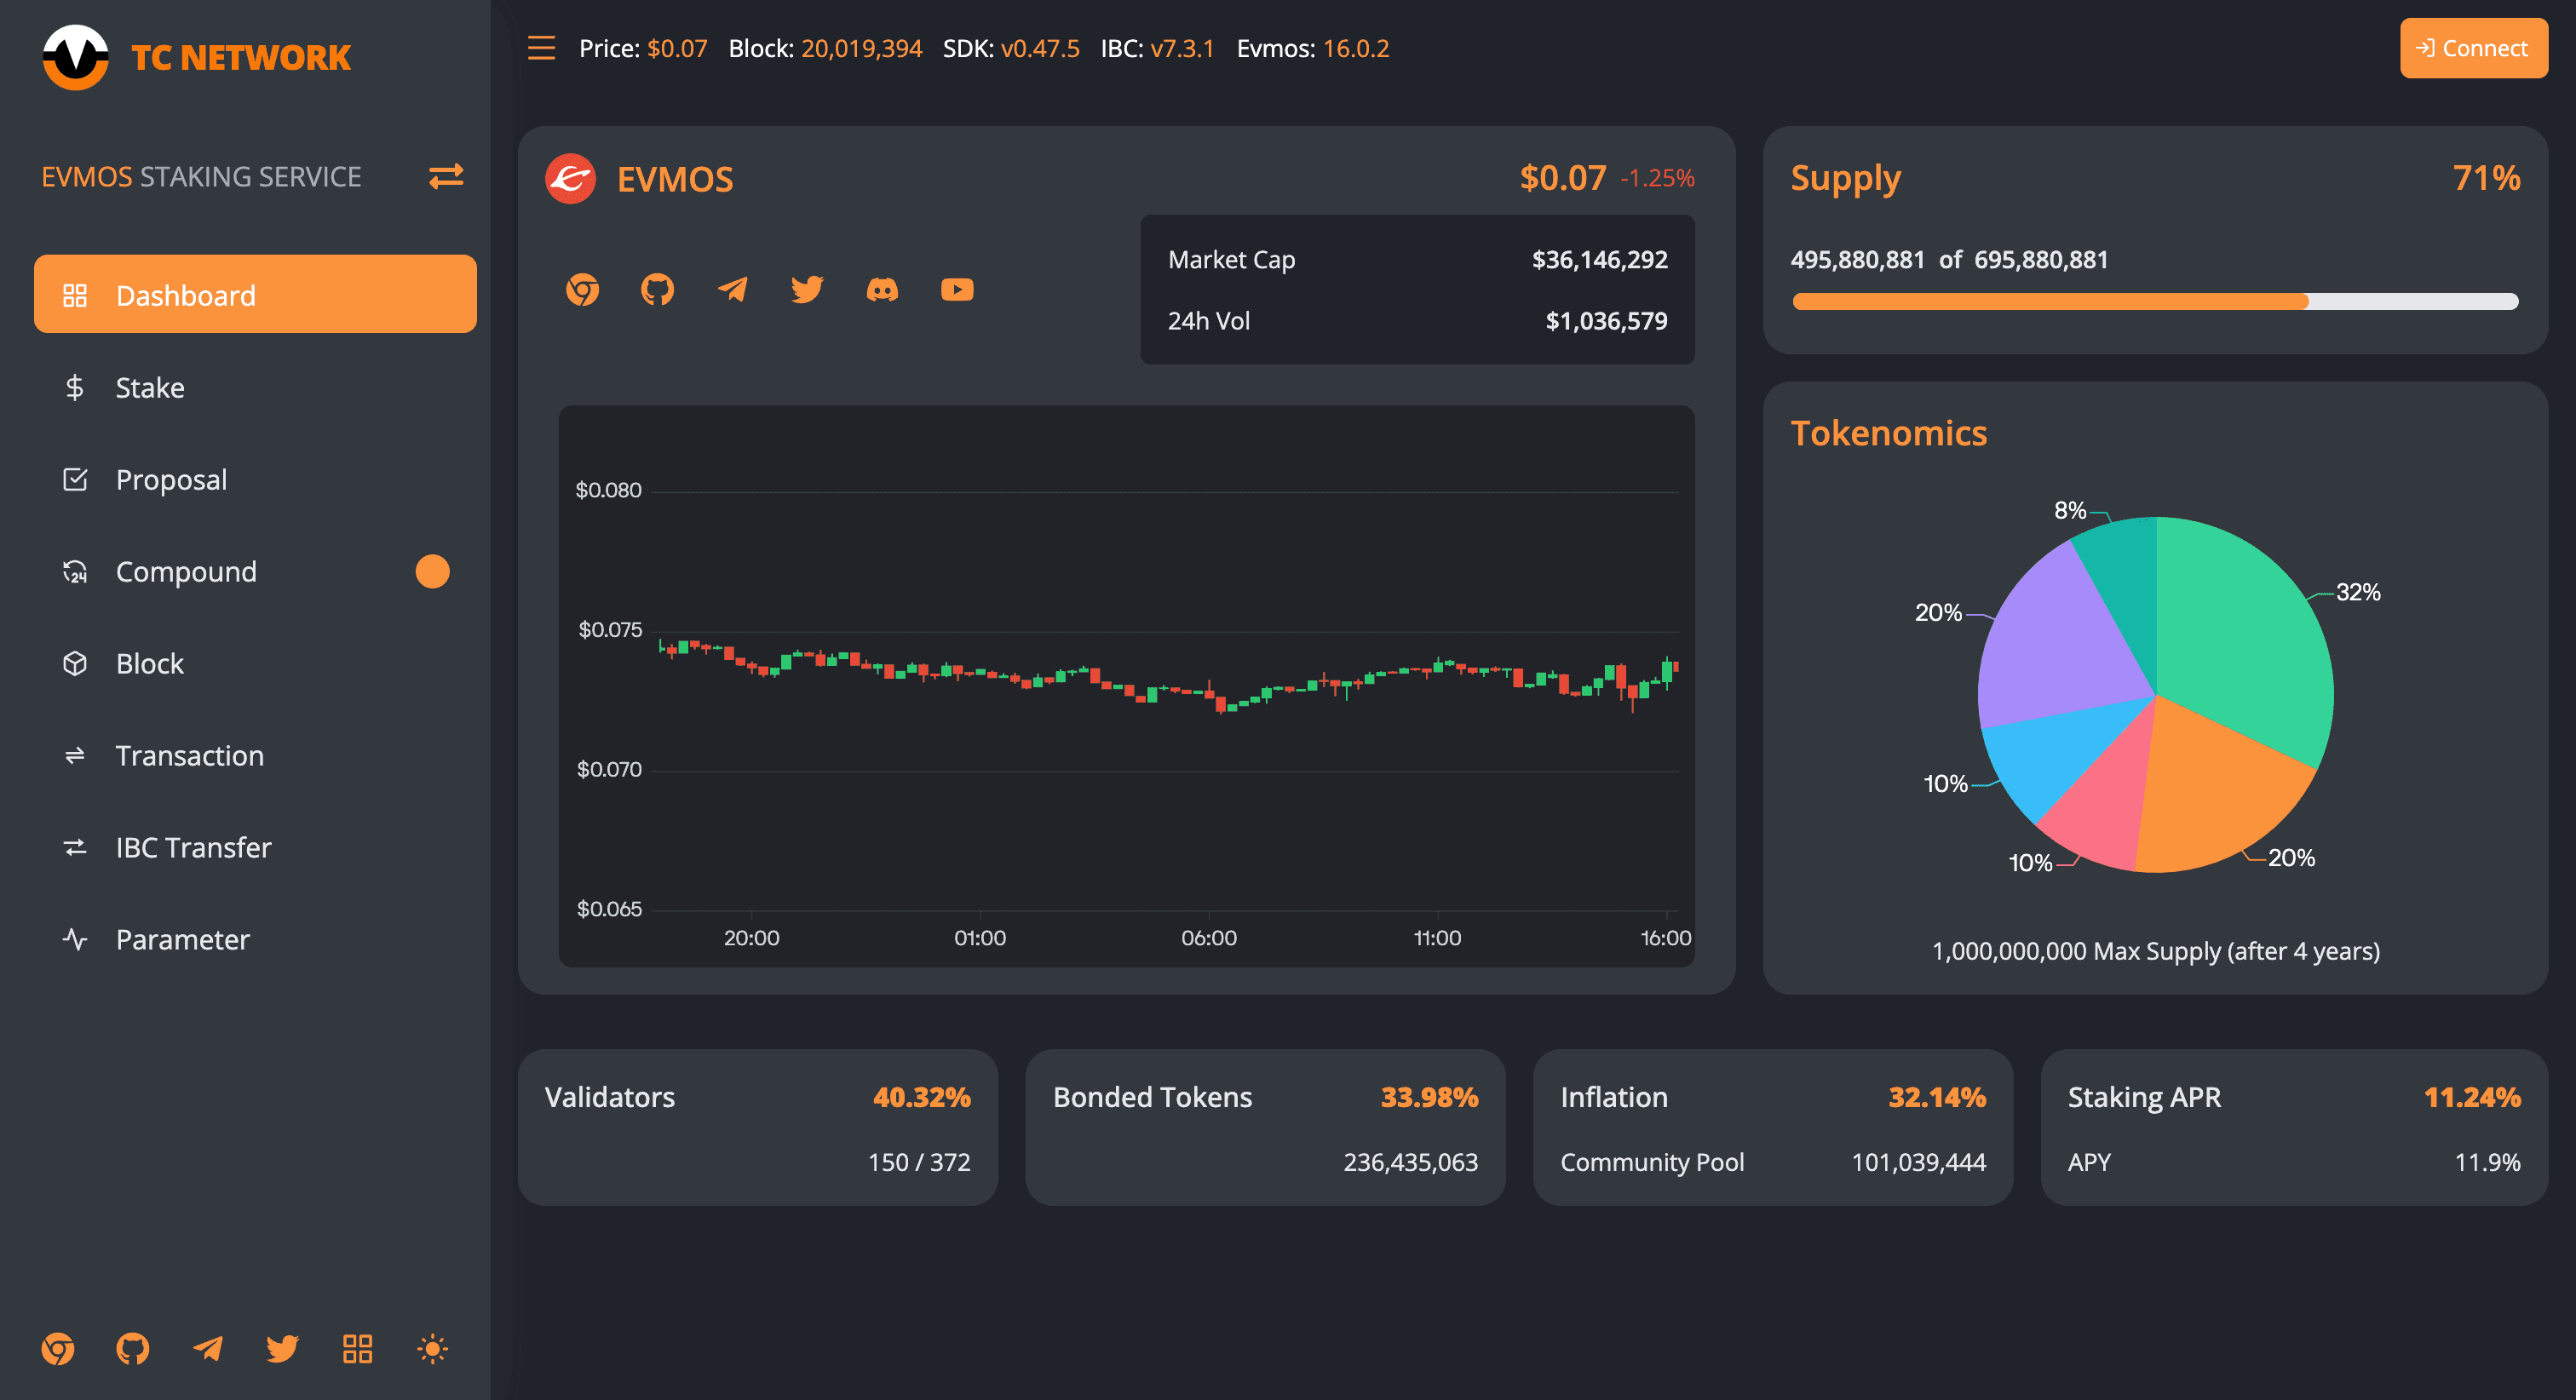Viewport: 2576px width, 1400px height.
Task: Click Evmos version 16.0.2
Action: coord(1355,48)
